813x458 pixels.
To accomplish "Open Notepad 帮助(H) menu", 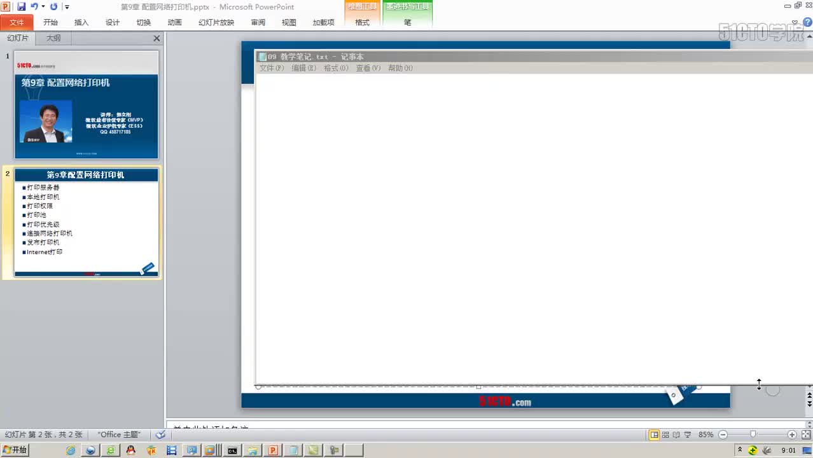I will pyautogui.click(x=401, y=68).
